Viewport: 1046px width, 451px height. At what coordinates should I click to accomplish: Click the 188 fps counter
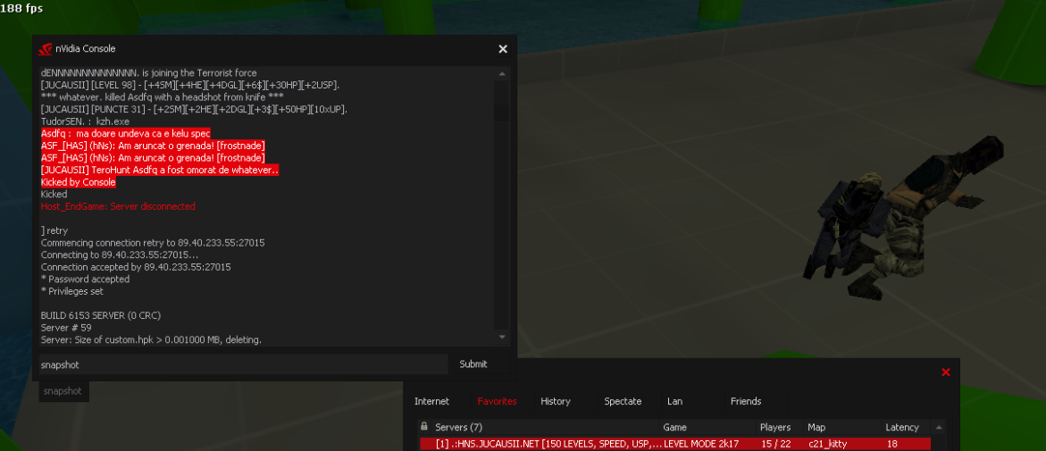22,8
